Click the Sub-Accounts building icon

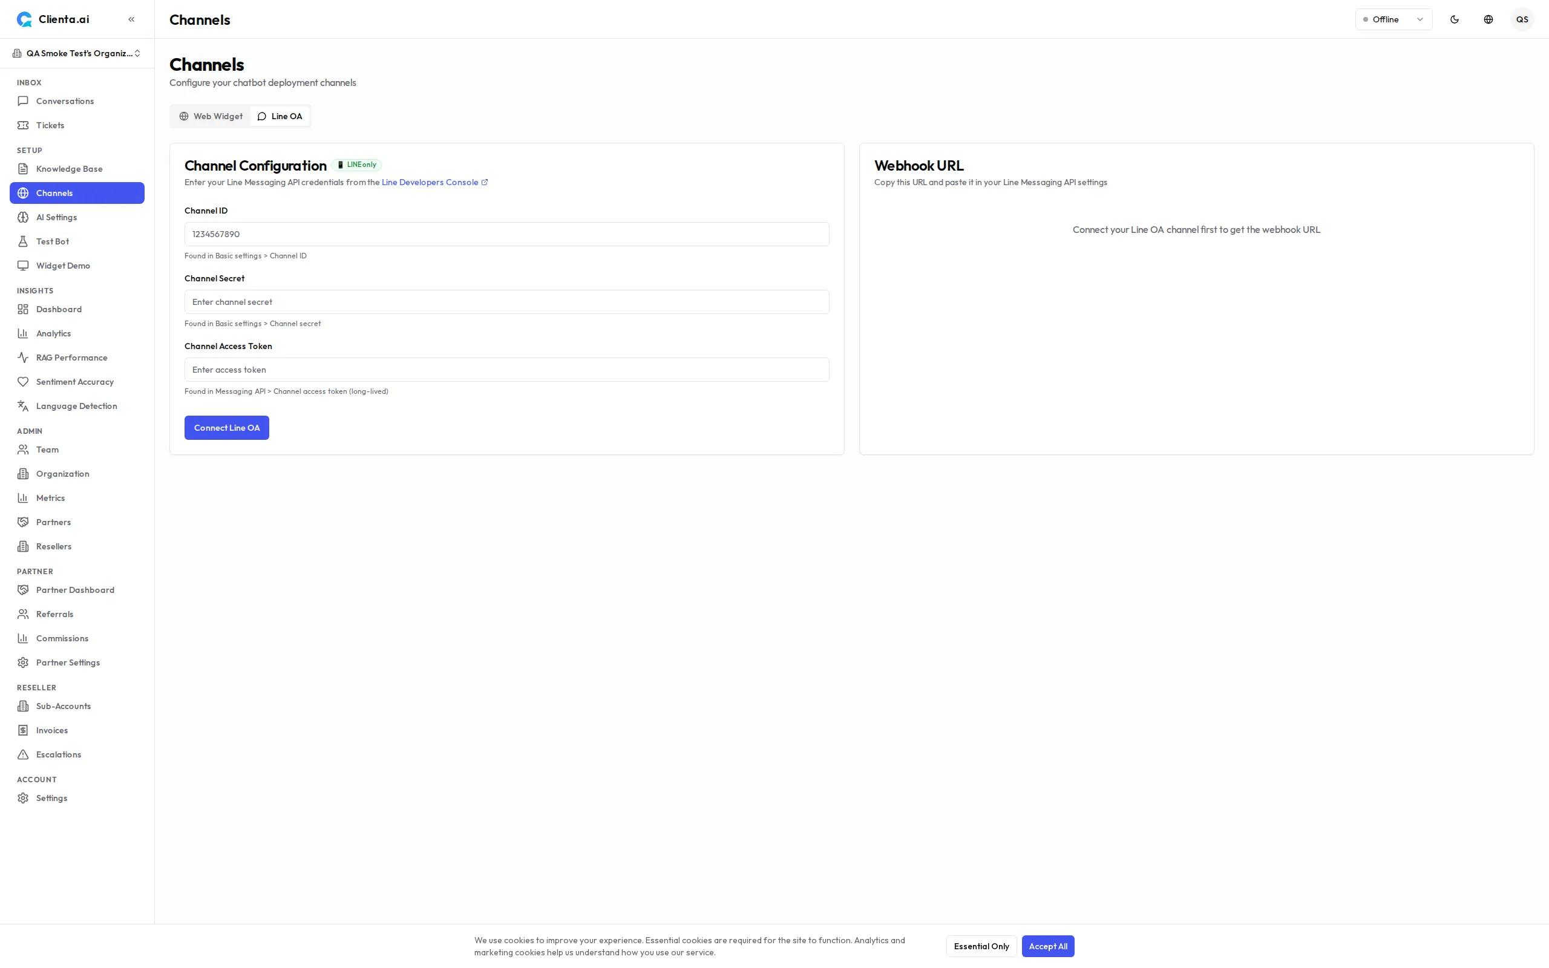click(x=23, y=706)
